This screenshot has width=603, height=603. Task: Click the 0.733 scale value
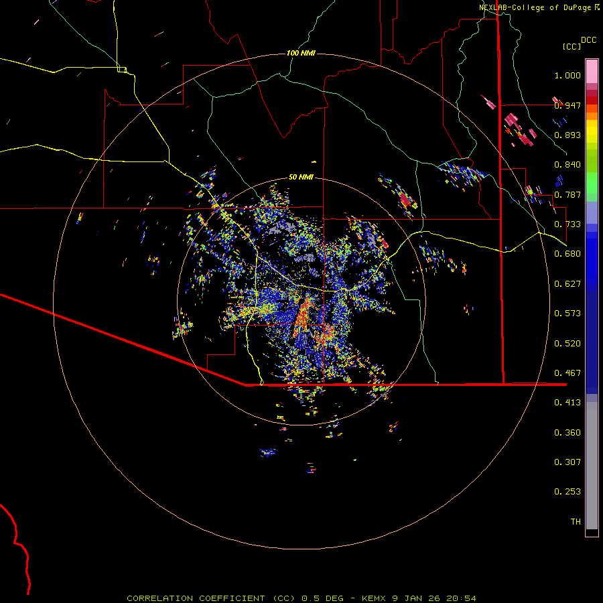click(567, 224)
